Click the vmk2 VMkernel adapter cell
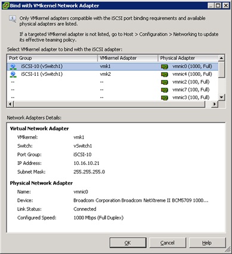The image size is (232, 254). click(105, 74)
